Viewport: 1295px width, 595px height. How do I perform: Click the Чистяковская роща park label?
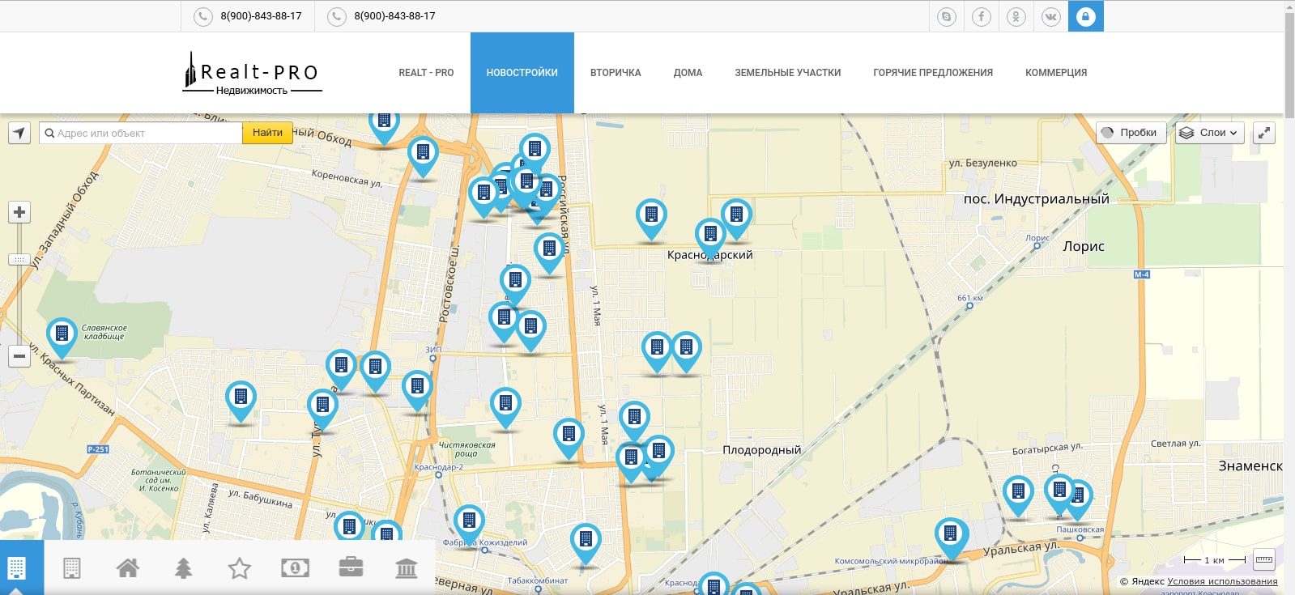(467, 449)
